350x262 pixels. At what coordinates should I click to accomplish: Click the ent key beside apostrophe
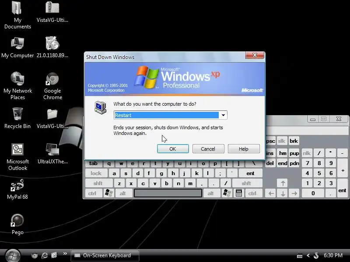250,173
